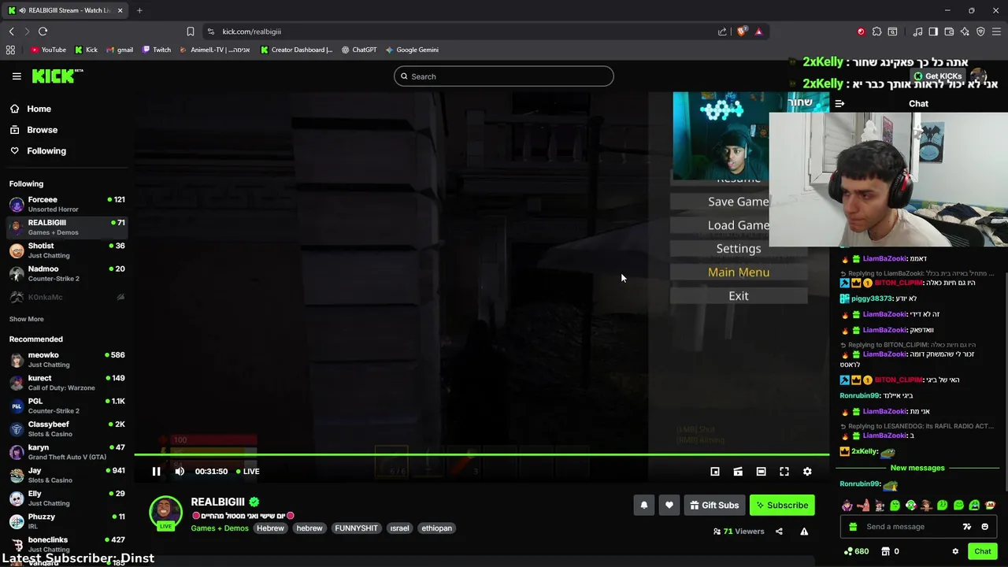This screenshot has width=1008, height=567.
Task: Open clip creation icon in player
Action: [738, 471]
